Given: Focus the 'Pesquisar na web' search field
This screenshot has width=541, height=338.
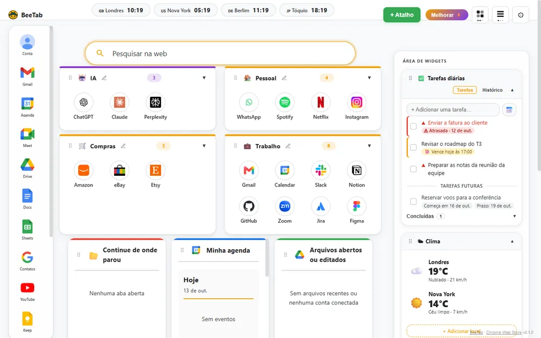Looking at the screenshot, I should coord(220,54).
